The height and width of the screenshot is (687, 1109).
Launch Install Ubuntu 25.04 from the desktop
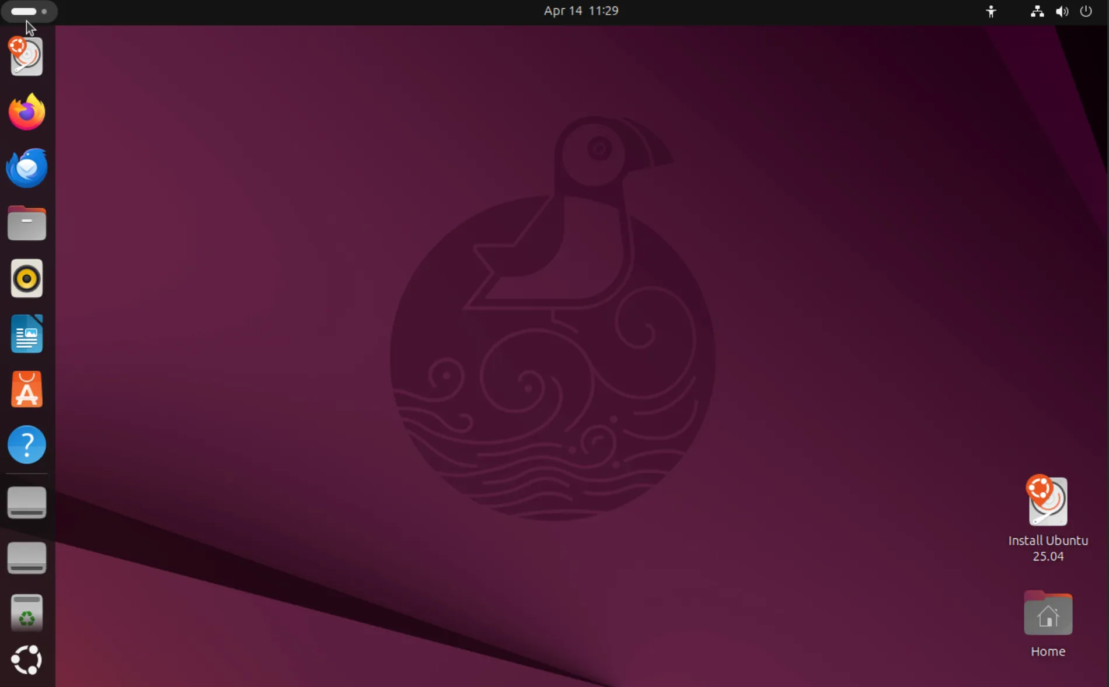[x=1047, y=502]
